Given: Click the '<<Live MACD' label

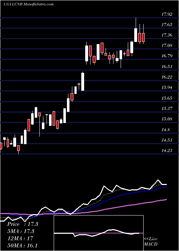Looking at the screenshot, I should point(151,241).
